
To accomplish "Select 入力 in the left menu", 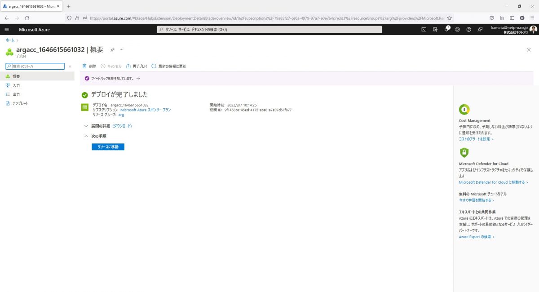I will pos(16,85).
